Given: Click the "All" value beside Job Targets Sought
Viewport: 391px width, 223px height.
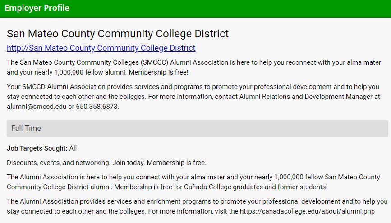Looking at the screenshot, I should point(73,148).
